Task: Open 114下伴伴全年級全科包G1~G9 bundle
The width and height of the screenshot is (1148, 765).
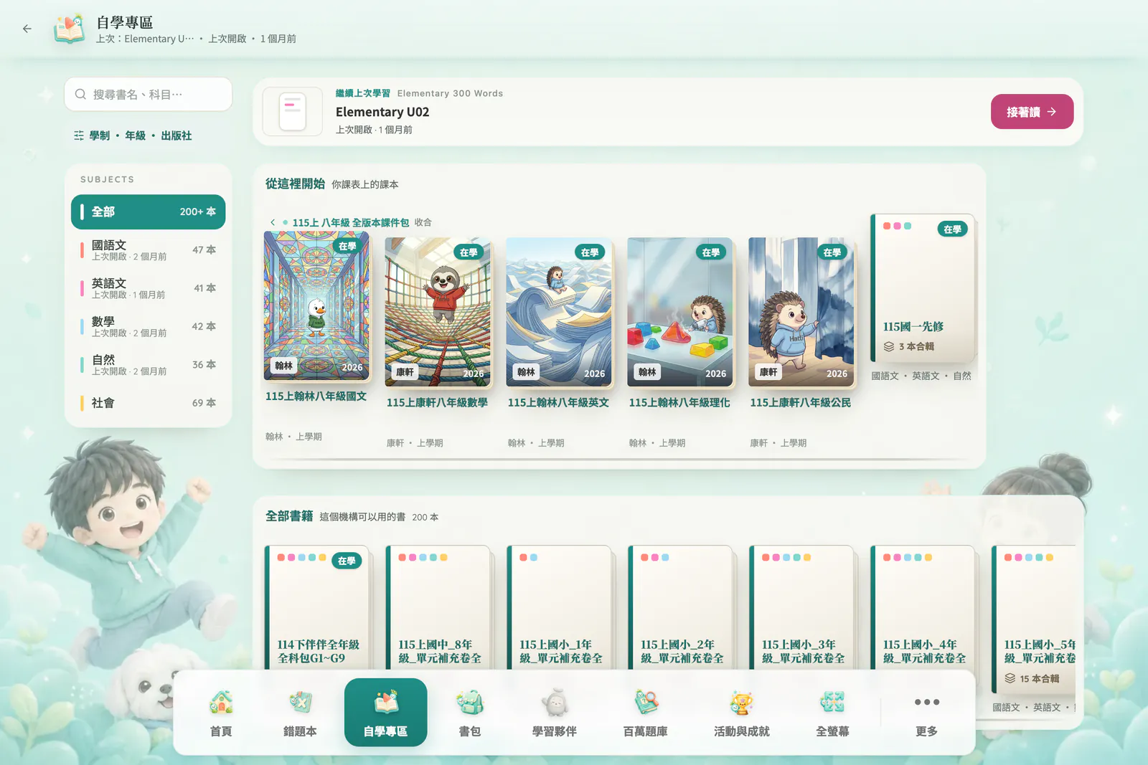Action: point(316,608)
